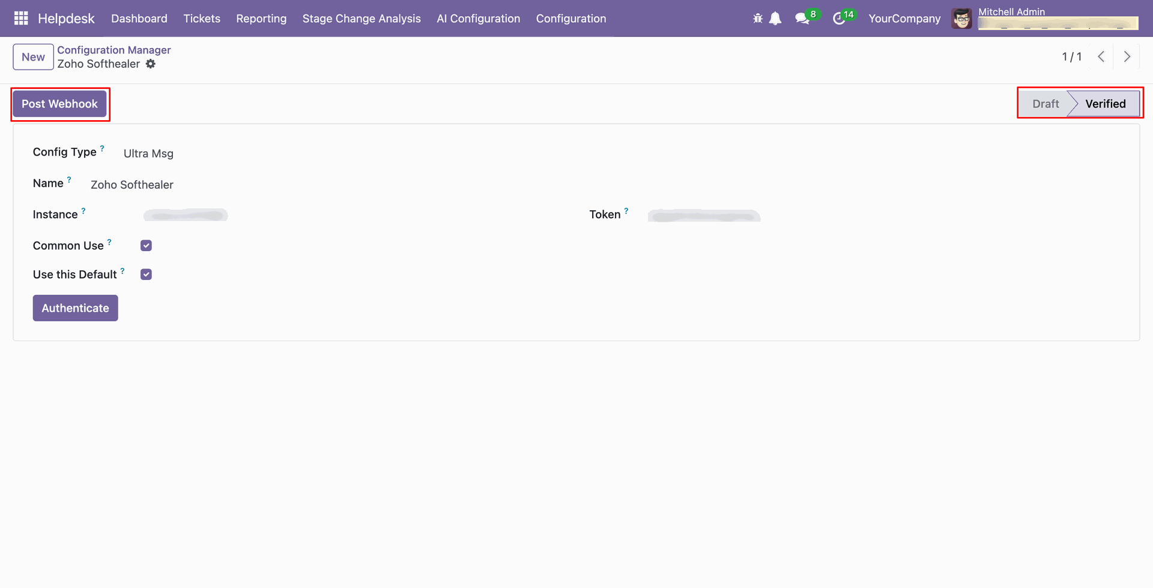This screenshot has width=1153, height=588.
Task: Toggle the Use this Default checkbox
Action: [146, 274]
